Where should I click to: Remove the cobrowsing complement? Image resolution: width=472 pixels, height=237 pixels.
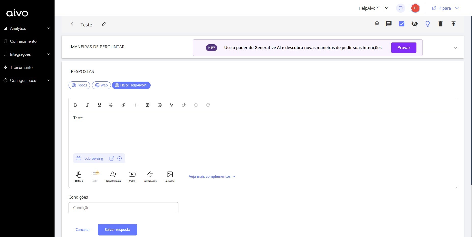point(120,158)
